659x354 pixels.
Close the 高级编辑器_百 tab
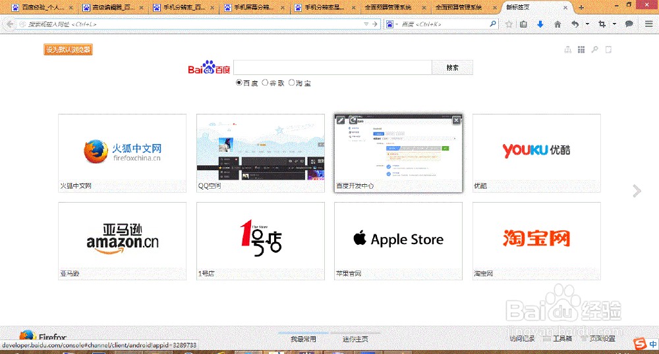pyautogui.click(x=142, y=7)
